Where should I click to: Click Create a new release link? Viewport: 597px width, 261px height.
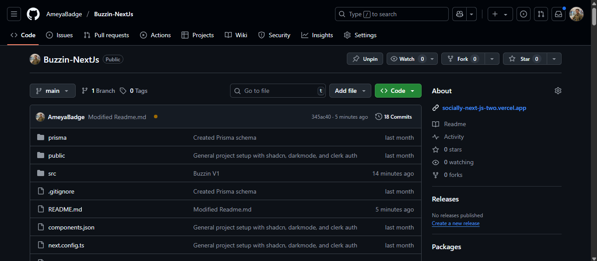(x=455, y=223)
